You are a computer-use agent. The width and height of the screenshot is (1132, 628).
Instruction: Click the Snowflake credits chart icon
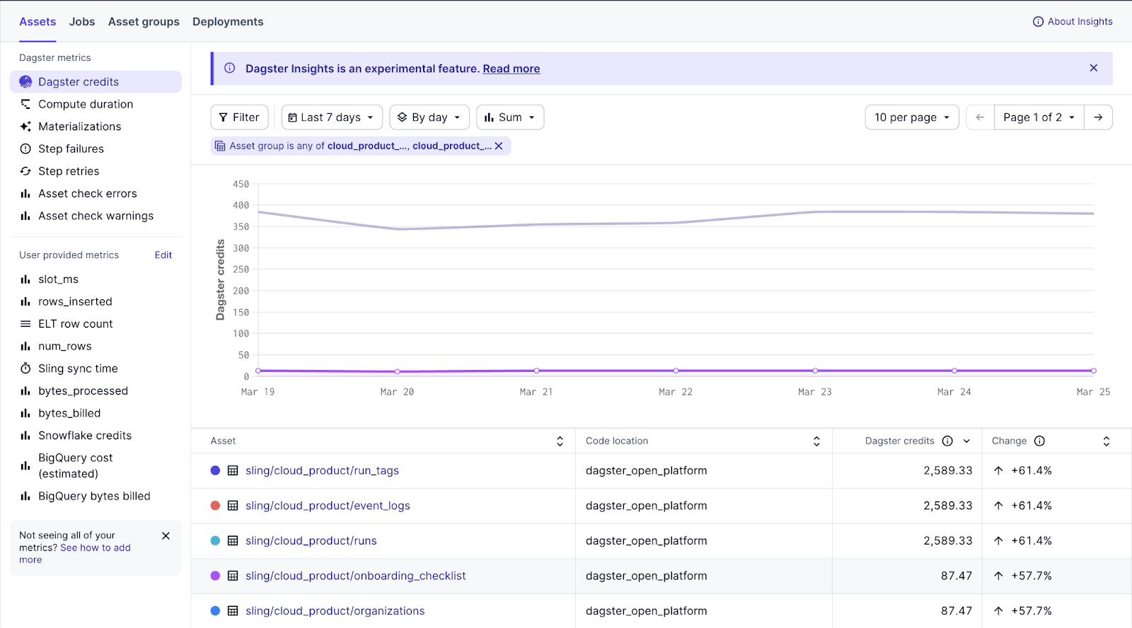click(x=25, y=436)
